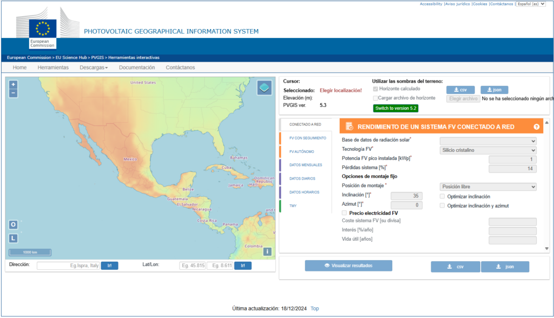Zoom out on the map

(x=13, y=93)
